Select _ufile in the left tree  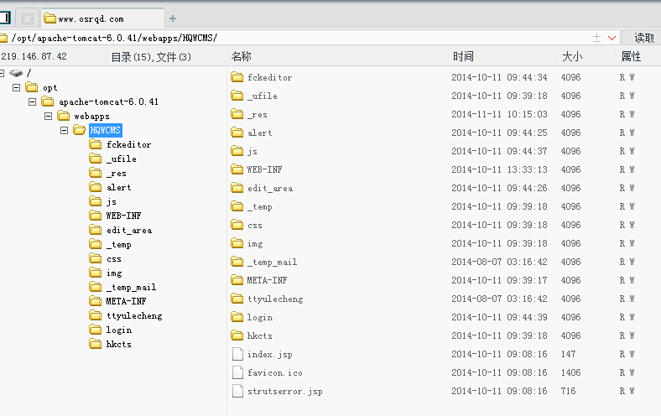(x=122, y=159)
